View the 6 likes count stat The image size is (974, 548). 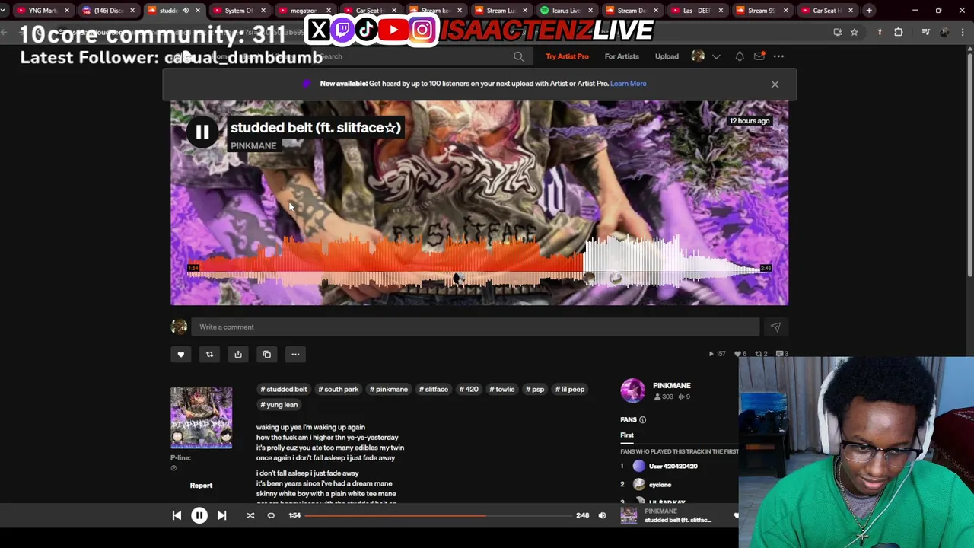pos(740,354)
